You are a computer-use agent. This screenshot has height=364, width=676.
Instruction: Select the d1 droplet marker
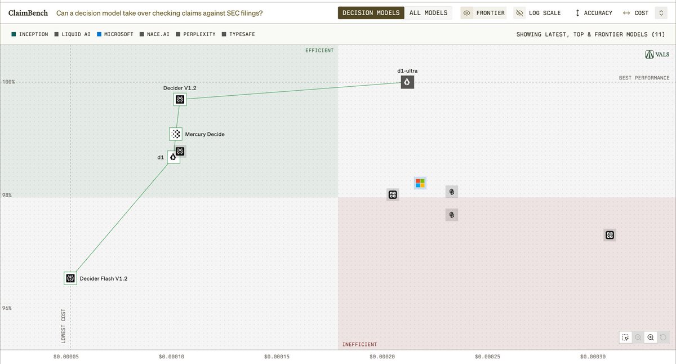[x=174, y=157]
